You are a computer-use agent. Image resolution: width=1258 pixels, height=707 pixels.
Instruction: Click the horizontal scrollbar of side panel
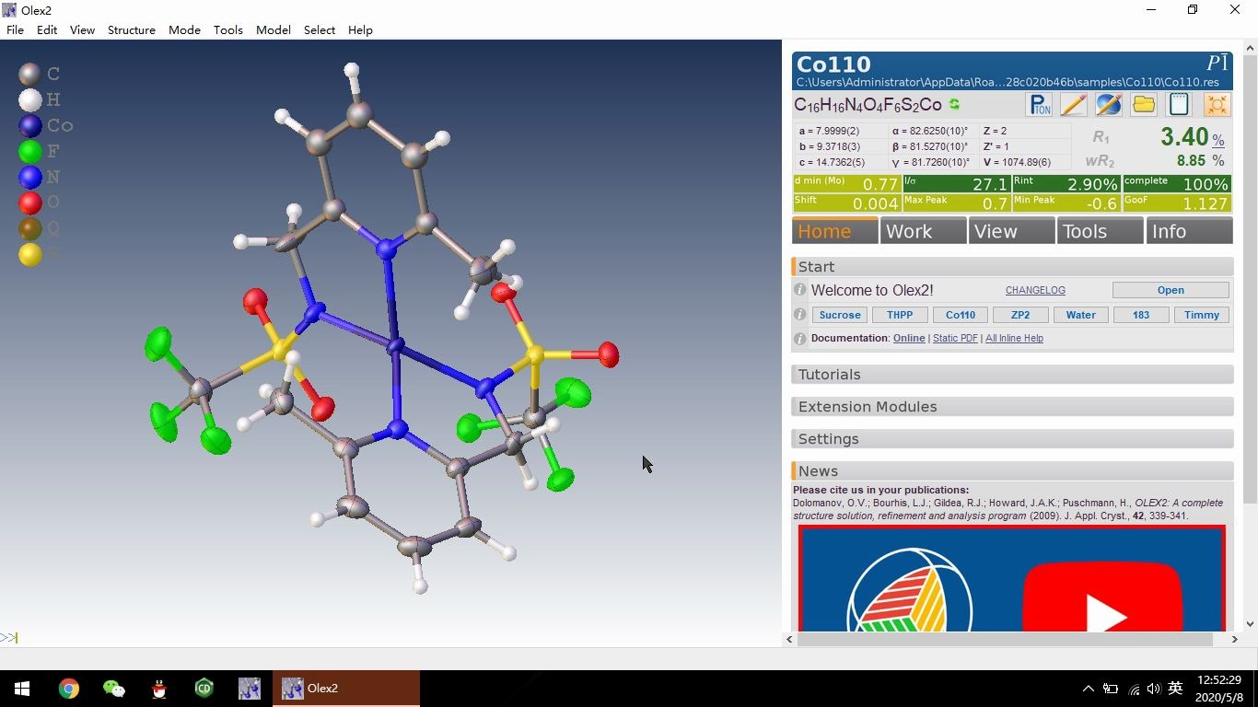point(1005,639)
